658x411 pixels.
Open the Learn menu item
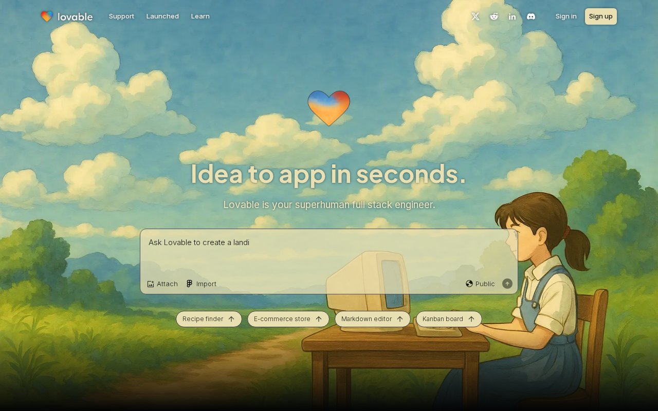pyautogui.click(x=200, y=16)
